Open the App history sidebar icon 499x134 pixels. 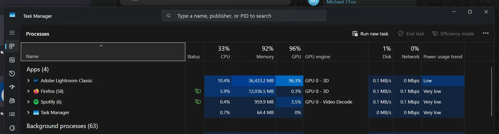tap(12, 74)
